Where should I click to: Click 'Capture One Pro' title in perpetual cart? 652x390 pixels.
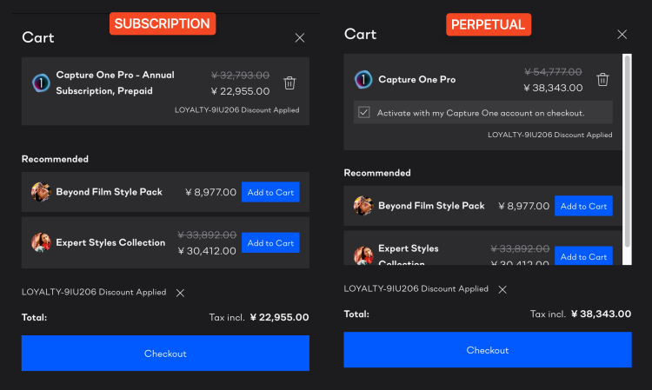click(416, 79)
